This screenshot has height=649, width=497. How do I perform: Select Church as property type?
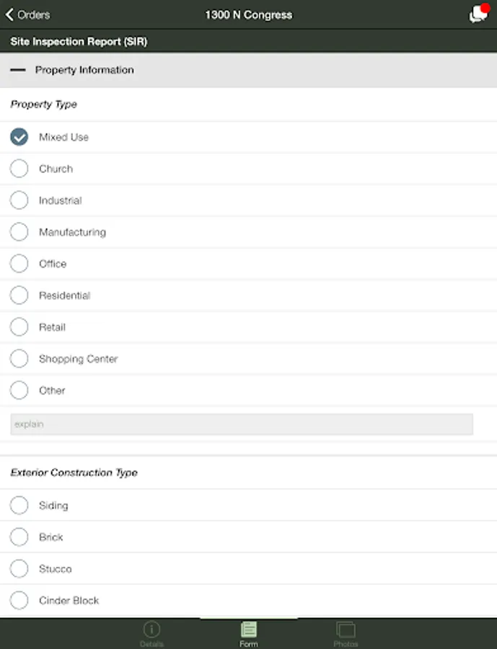pyautogui.click(x=19, y=169)
